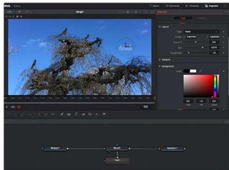Click the Size value field 0.819
The height and width of the screenshot is (170, 229).
coord(214,48)
